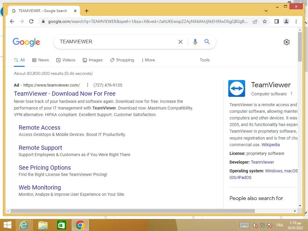Follow the iOS/iPadOS link
Viewport: 308px width, 231px height.
(x=240, y=177)
